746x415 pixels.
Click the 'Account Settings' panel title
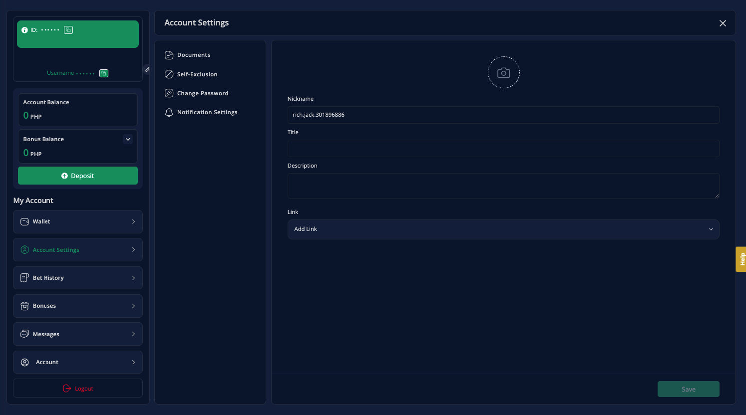[x=197, y=23]
